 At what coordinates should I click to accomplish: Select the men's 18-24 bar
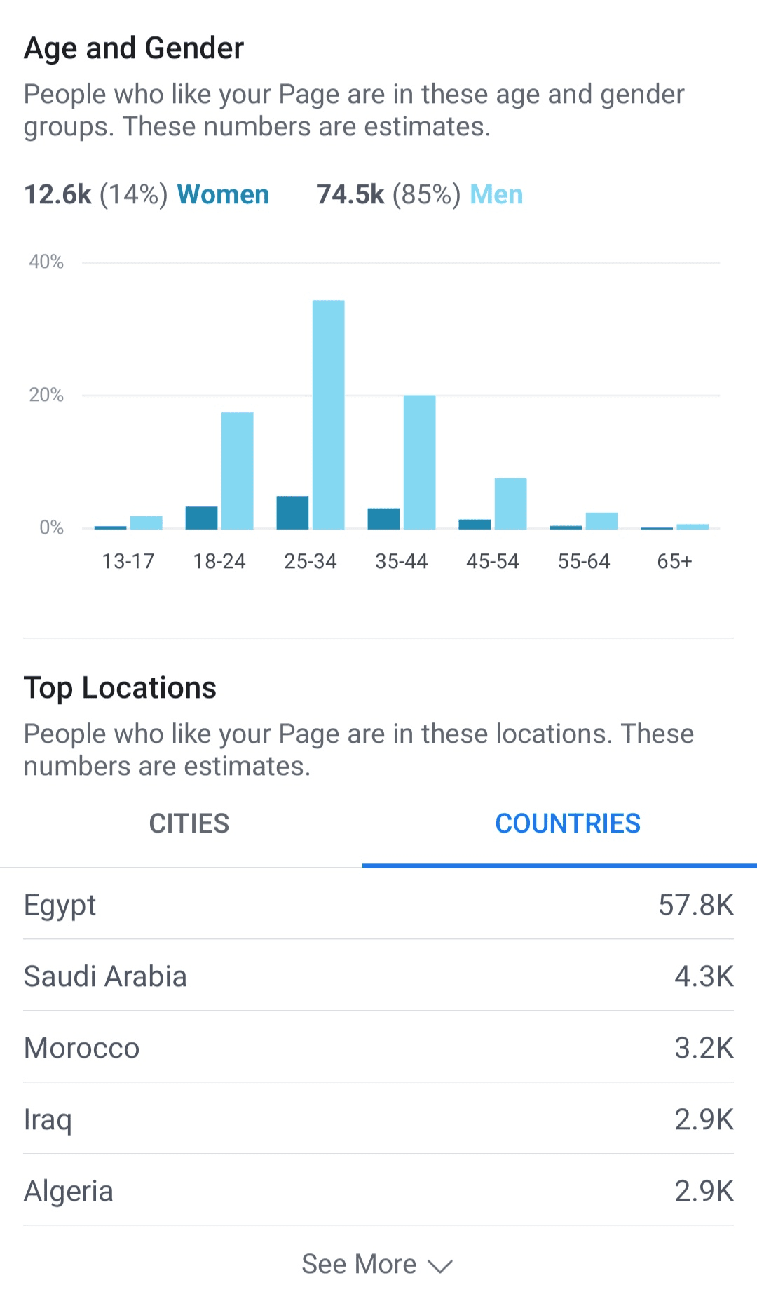pos(237,471)
